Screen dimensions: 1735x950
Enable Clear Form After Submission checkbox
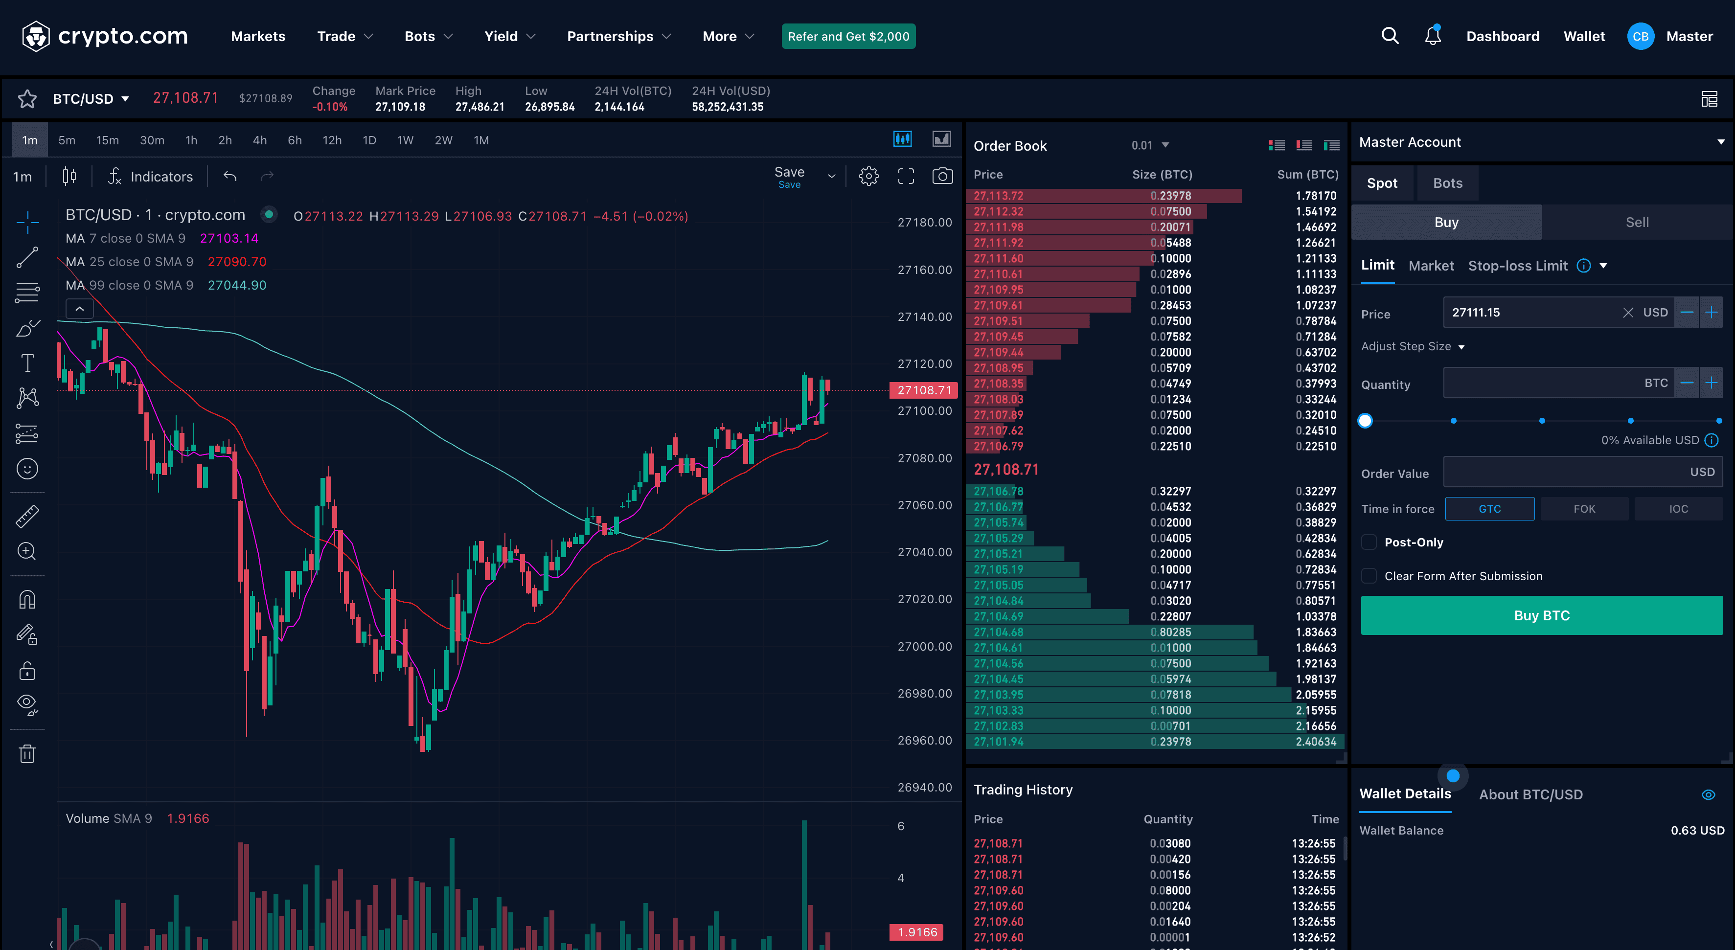pos(1369,576)
